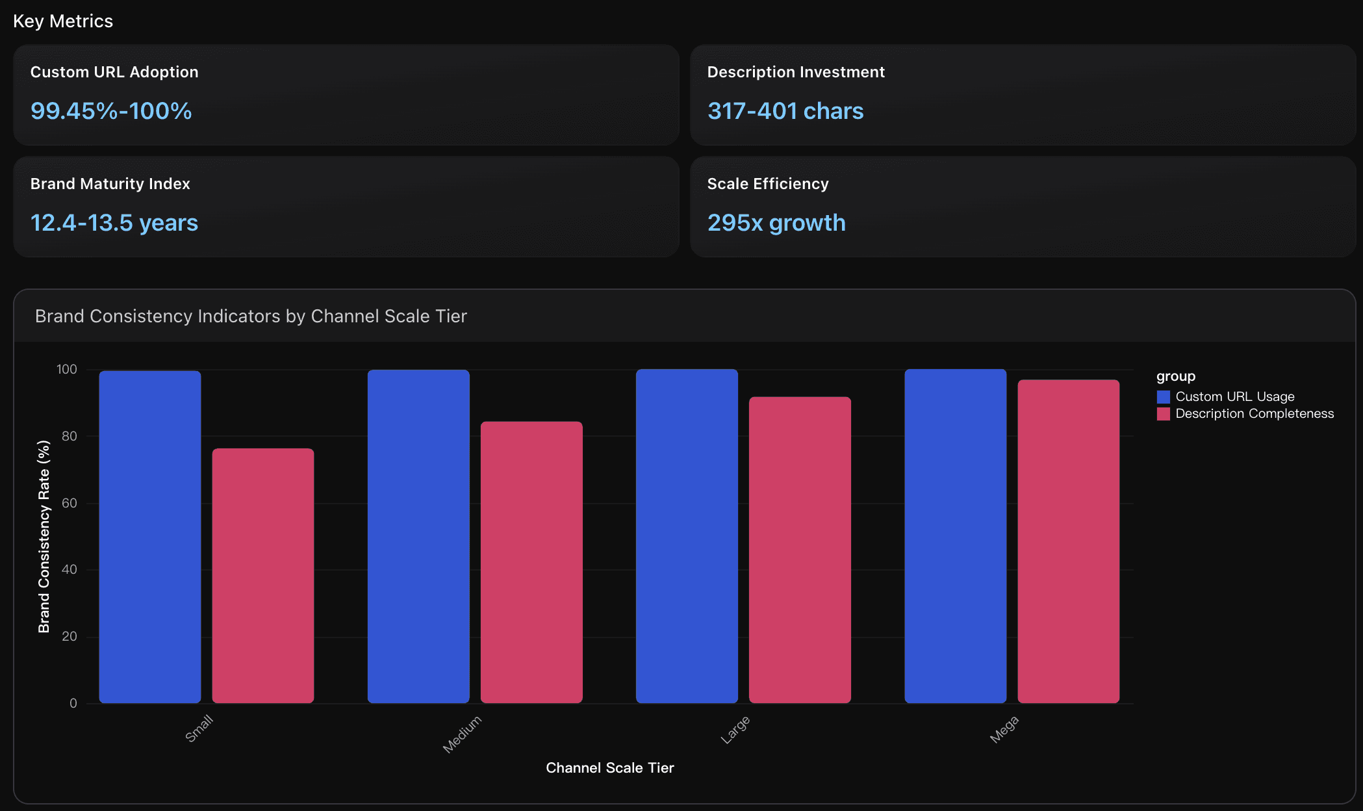Click the 295x growth value text

(x=776, y=222)
